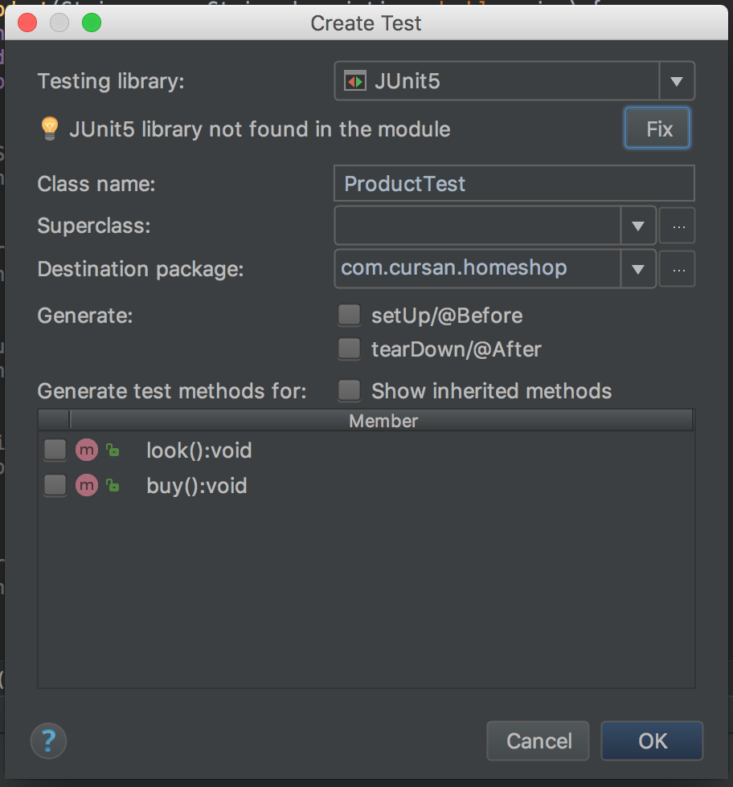Viewport: 733px width, 787px height.
Task: Toggle Show inherited methods checkbox
Action: pos(349,390)
